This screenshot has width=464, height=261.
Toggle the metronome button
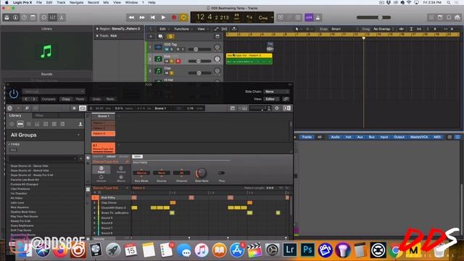[318, 17]
